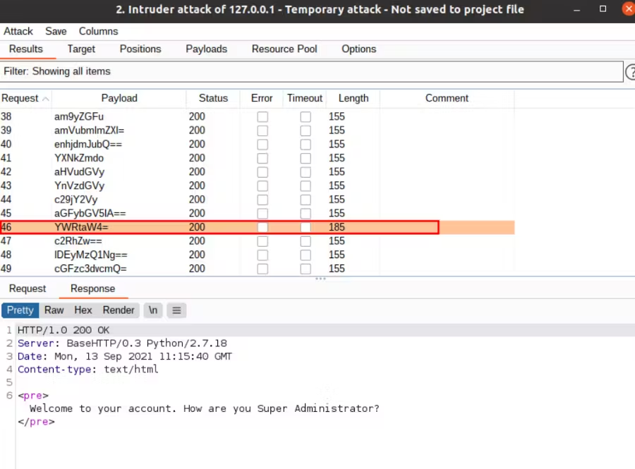The width and height of the screenshot is (635, 469).
Task: Open the Options tab
Action: [x=359, y=49]
